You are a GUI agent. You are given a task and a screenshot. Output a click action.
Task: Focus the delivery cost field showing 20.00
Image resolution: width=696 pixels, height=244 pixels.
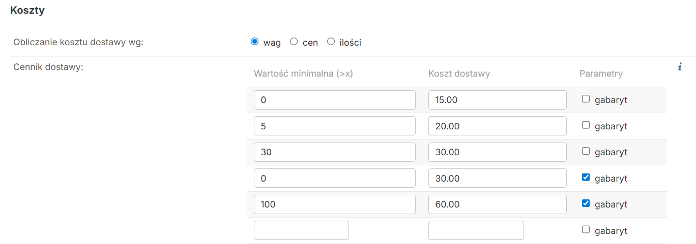click(x=498, y=126)
